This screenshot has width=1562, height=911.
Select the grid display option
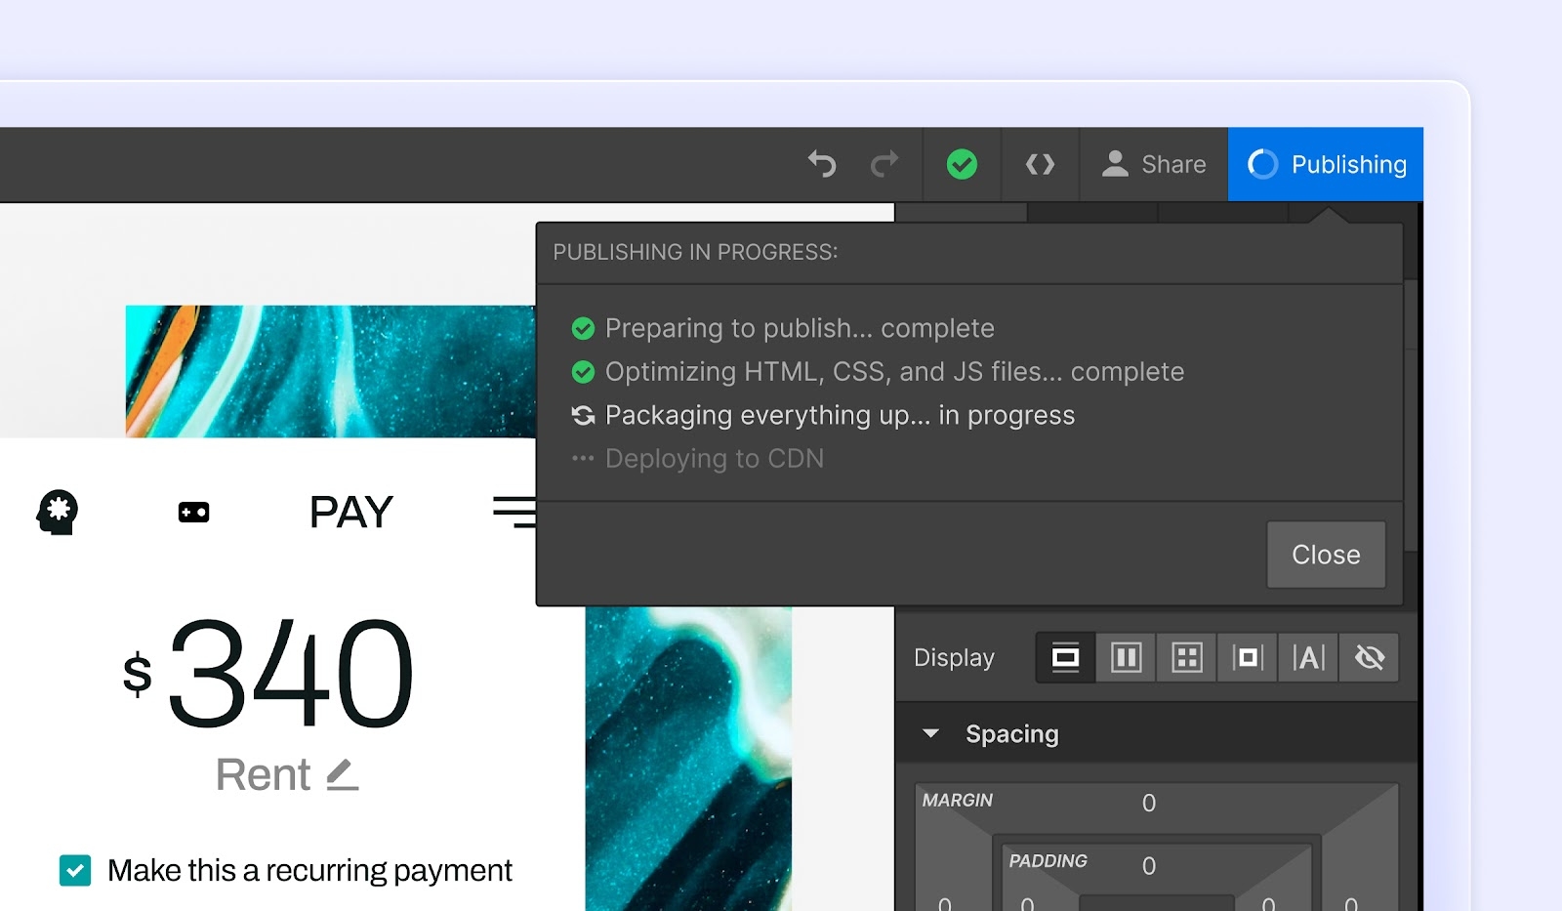pos(1186,657)
